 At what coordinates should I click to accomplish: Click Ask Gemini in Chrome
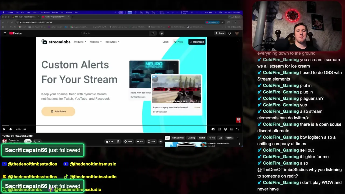click(235, 17)
